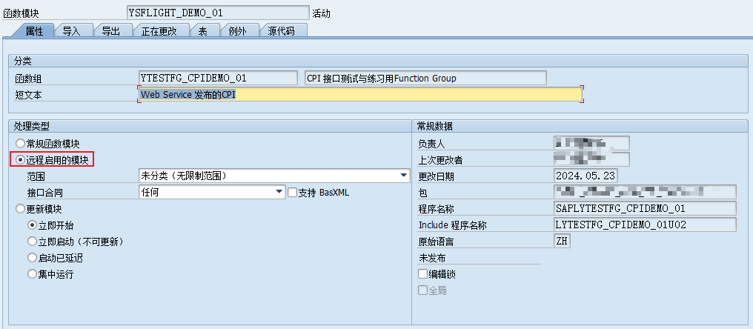
Task: Choose 集中运行 radio option
Action: pyautogui.click(x=32, y=274)
